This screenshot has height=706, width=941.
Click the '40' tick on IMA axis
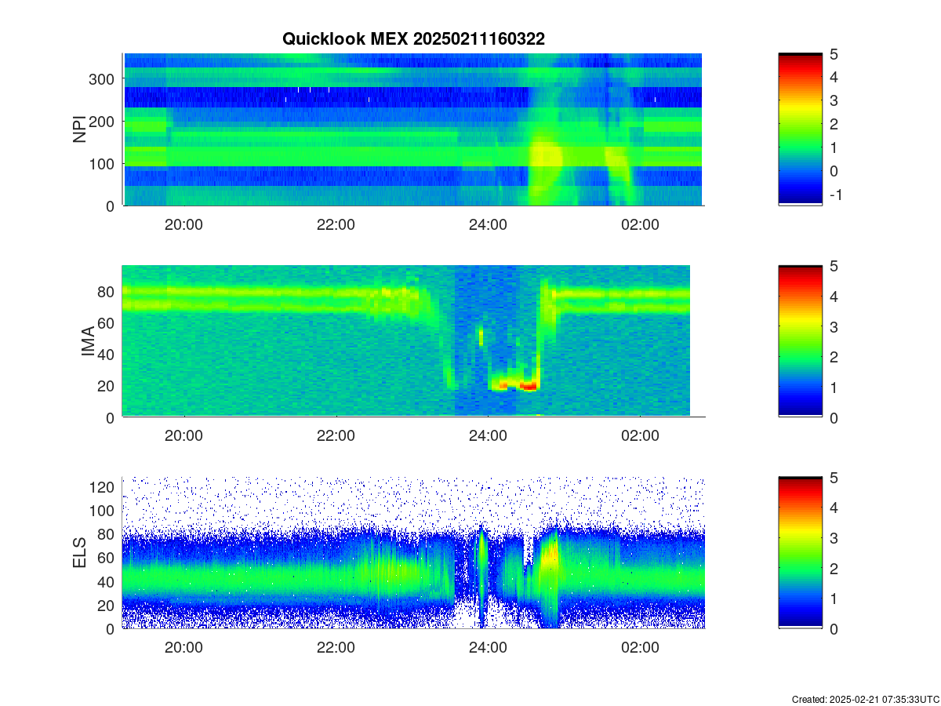tap(107, 355)
